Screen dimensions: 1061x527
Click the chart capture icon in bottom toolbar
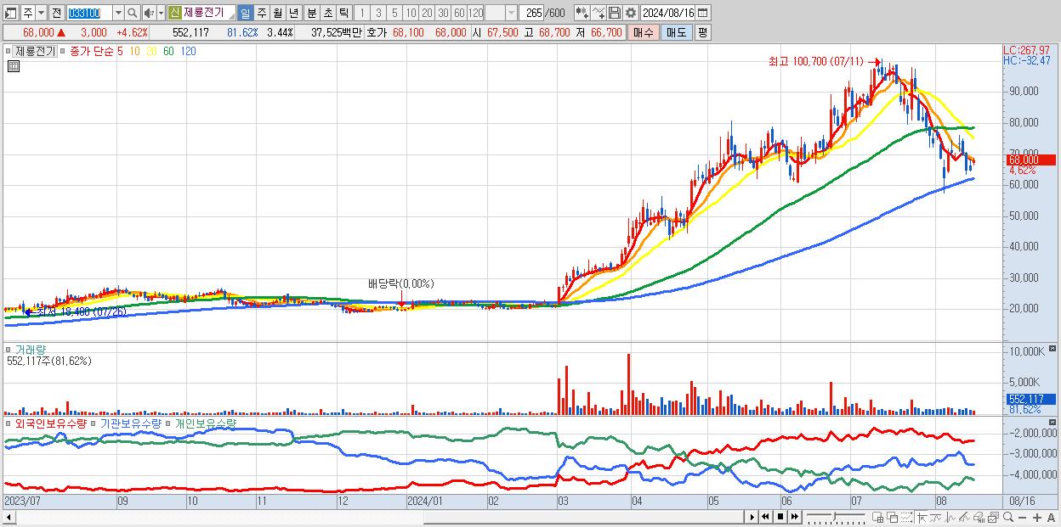click(x=993, y=517)
